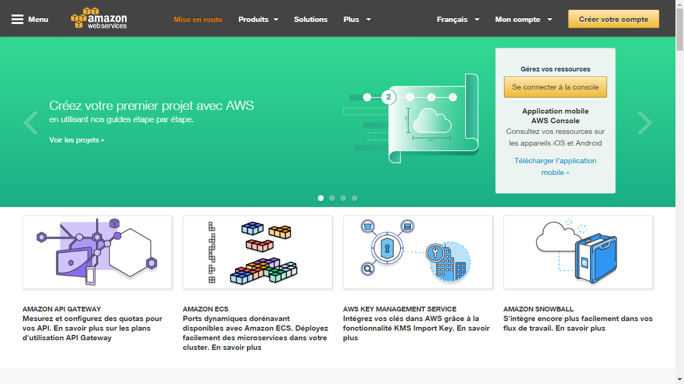Select the second carousel indicator dot

tap(332, 198)
